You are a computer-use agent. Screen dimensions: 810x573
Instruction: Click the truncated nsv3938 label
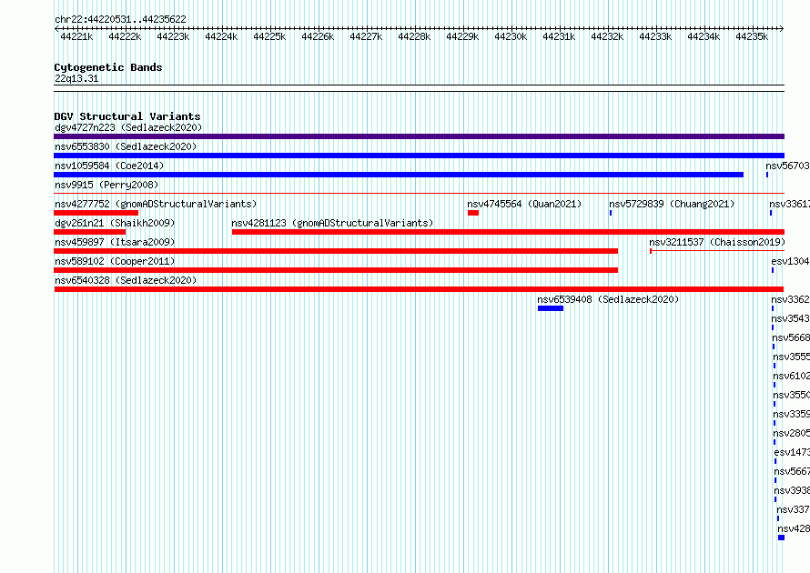(x=792, y=490)
